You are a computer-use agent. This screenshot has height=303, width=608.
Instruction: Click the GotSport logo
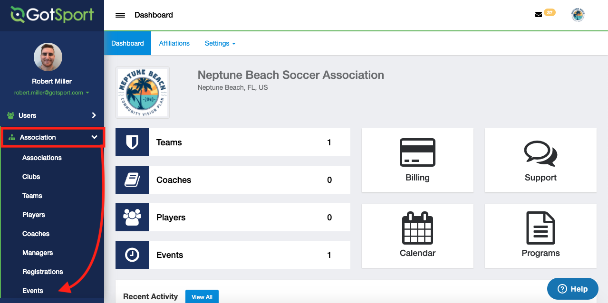pyautogui.click(x=52, y=15)
